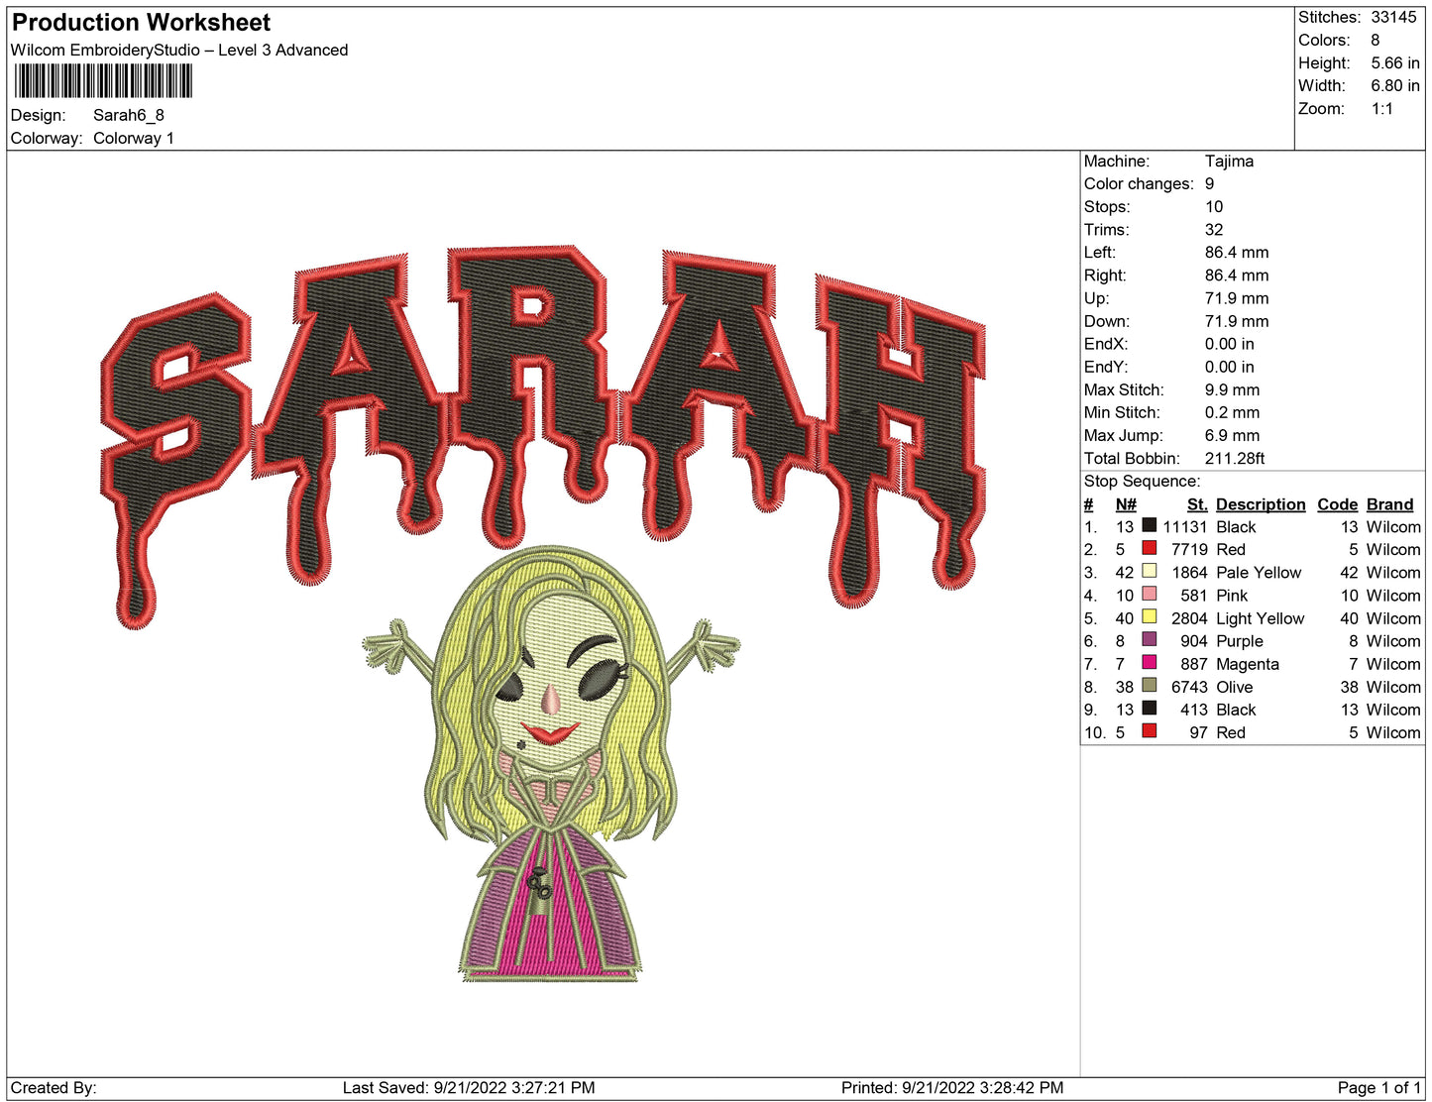Pick the Light Yellow color swatch
The image size is (1432, 1102).
pyautogui.click(x=1150, y=616)
